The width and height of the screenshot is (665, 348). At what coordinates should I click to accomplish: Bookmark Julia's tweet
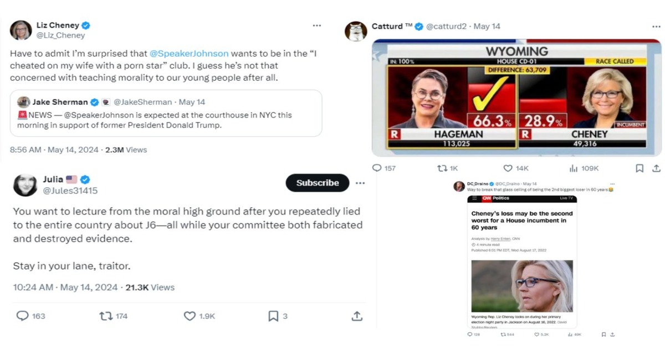tap(273, 316)
